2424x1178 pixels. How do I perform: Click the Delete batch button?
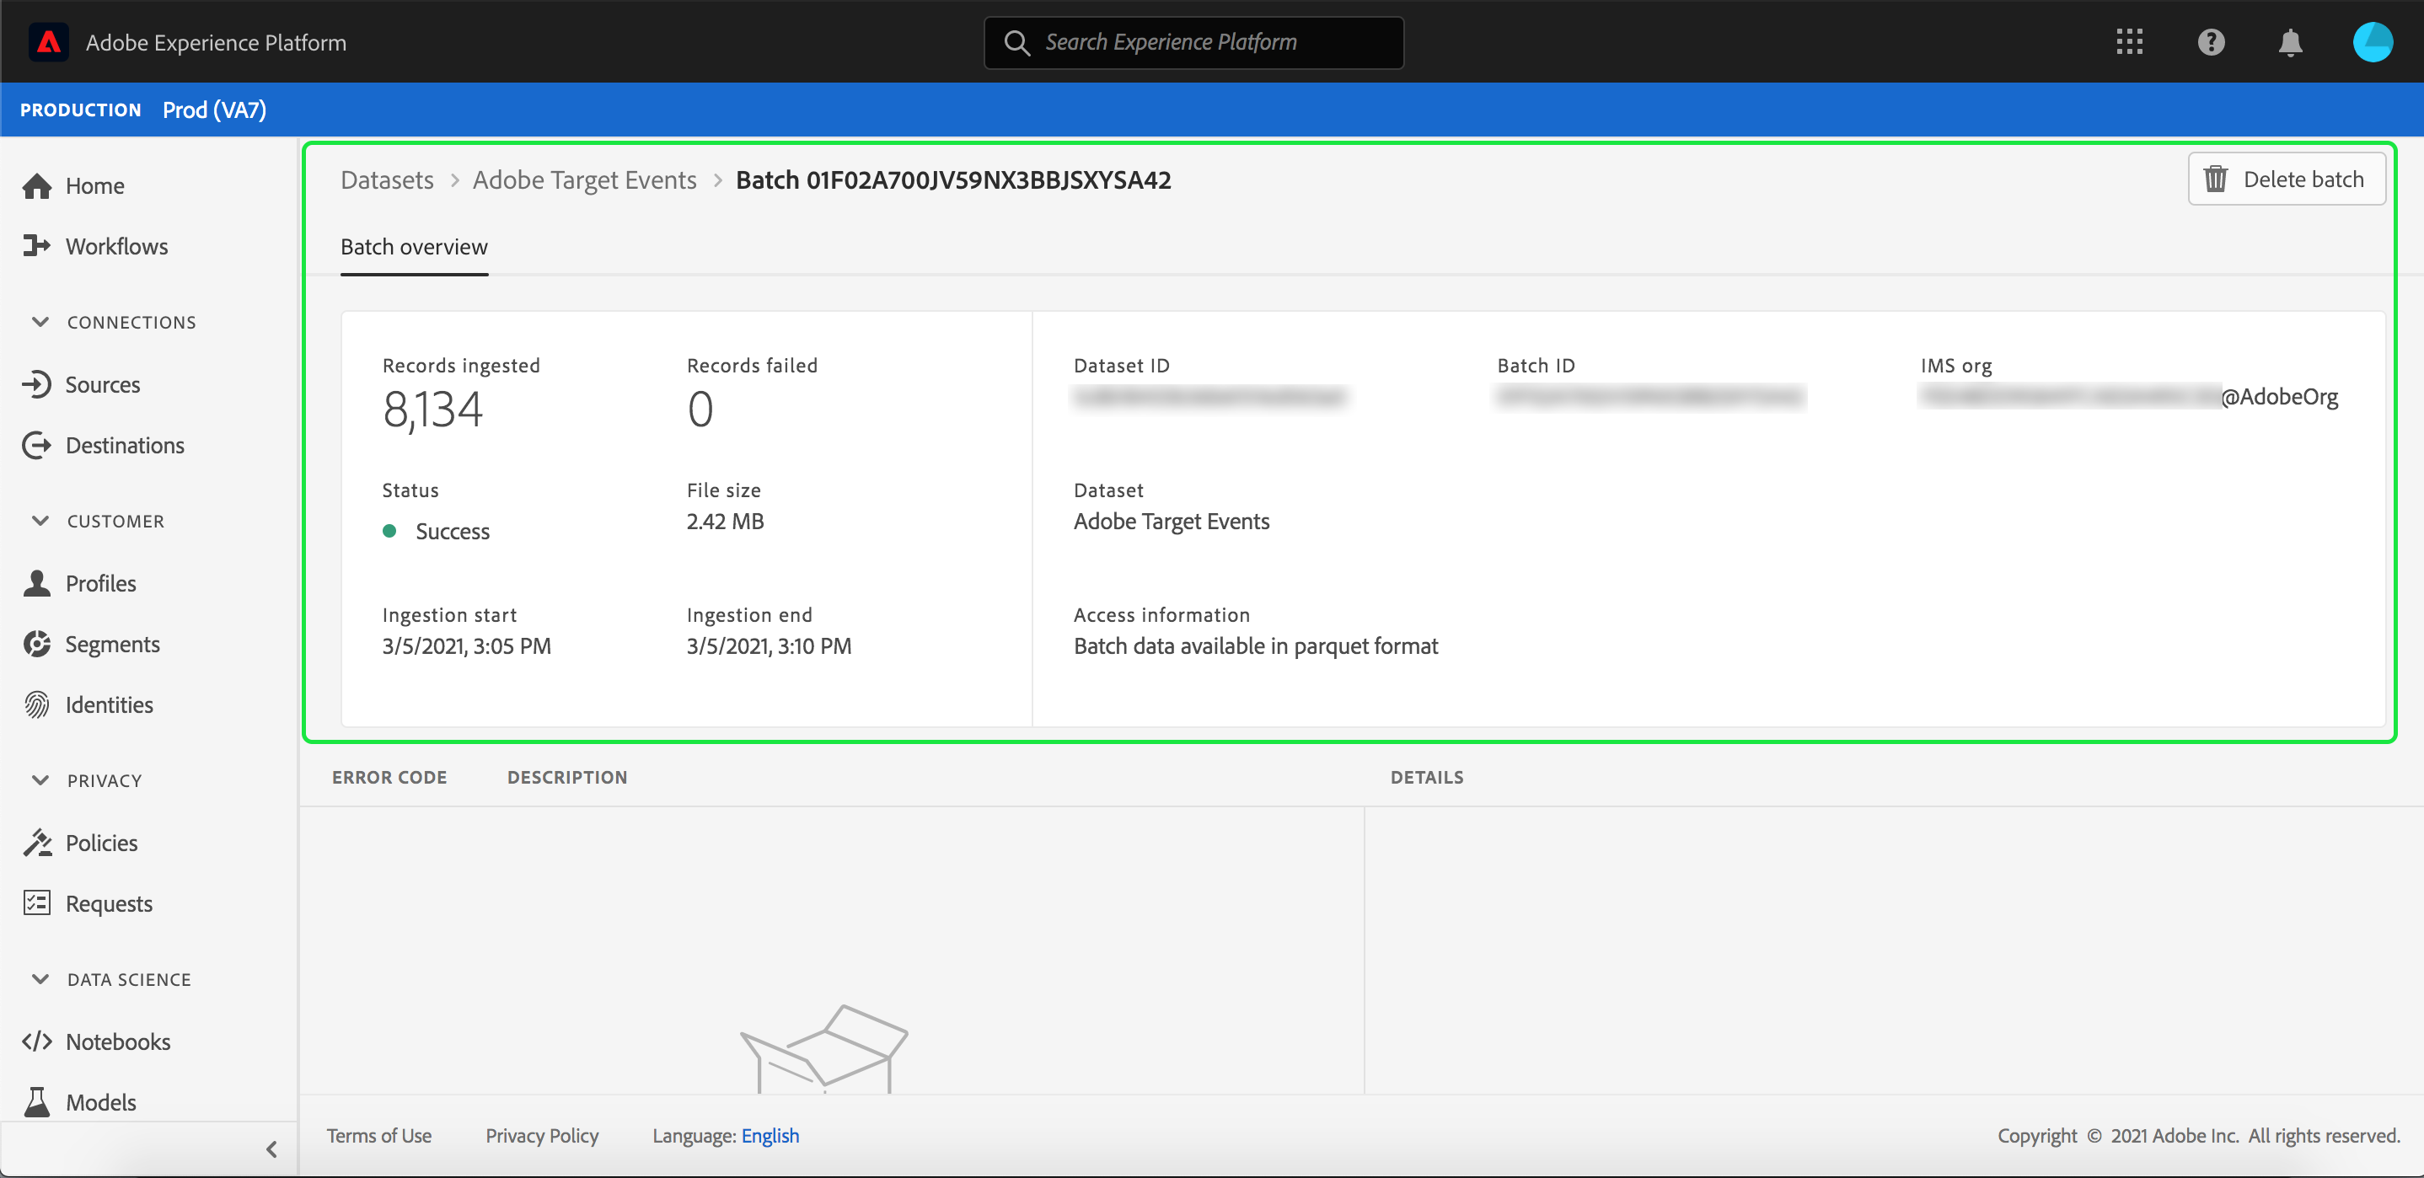click(2286, 179)
